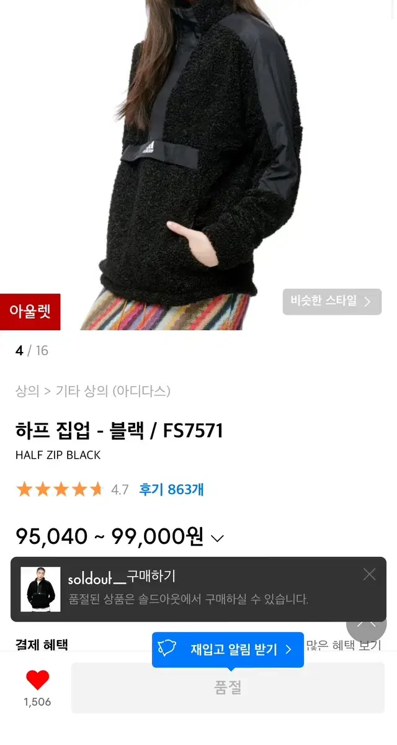
Task: Tap the 4 / 16 image counter
Action: click(x=32, y=351)
